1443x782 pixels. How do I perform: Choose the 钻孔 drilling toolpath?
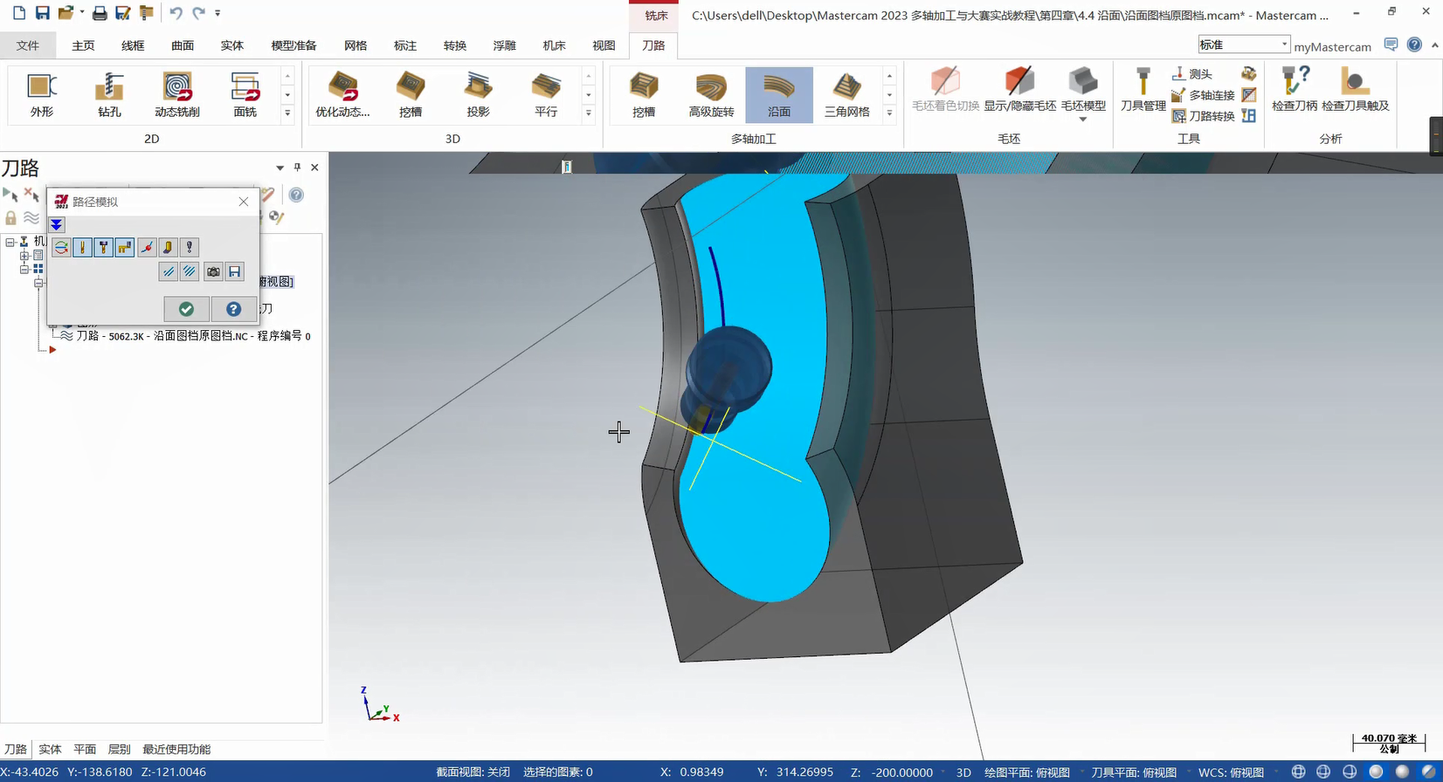coord(109,94)
